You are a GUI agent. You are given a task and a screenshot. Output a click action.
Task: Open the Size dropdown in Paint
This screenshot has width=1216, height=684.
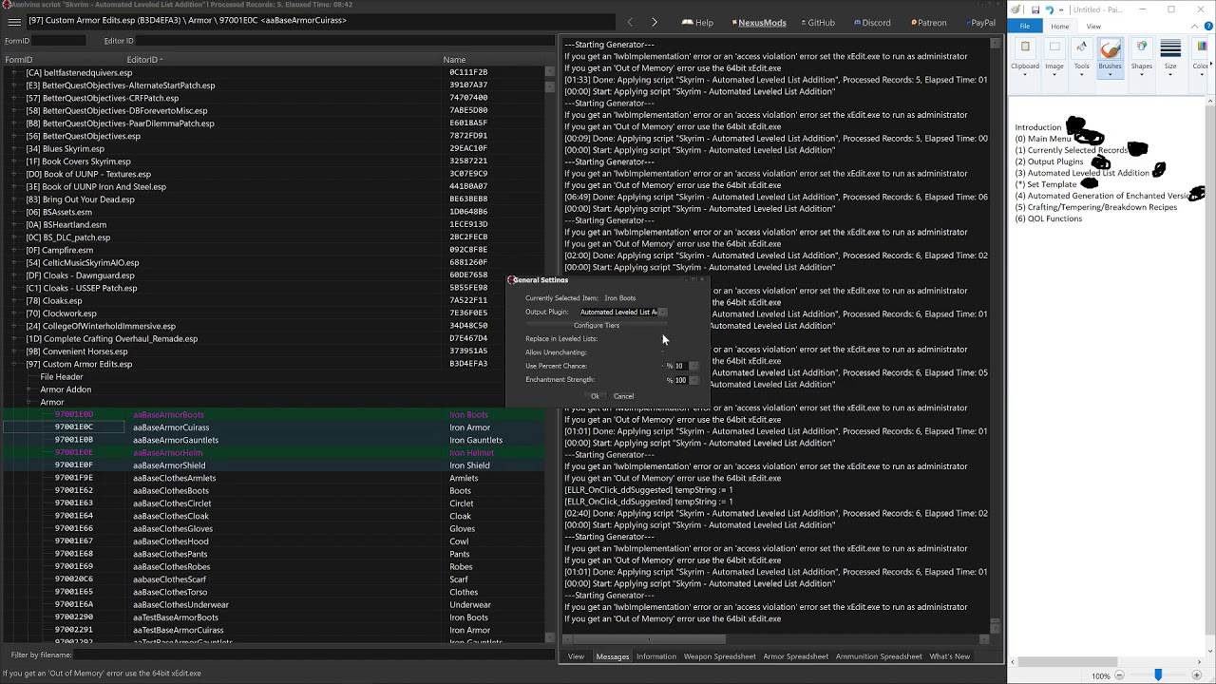[1170, 56]
